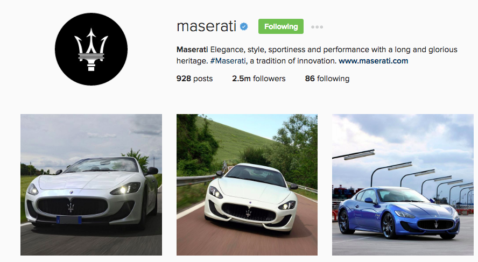Open the blue Maserati parking lot photo
The height and width of the screenshot is (262, 478).
(403, 185)
